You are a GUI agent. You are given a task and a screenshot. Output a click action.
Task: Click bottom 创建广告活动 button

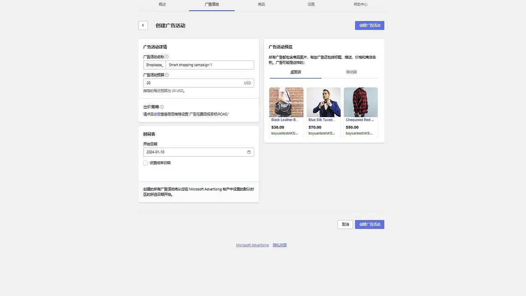[369, 224]
